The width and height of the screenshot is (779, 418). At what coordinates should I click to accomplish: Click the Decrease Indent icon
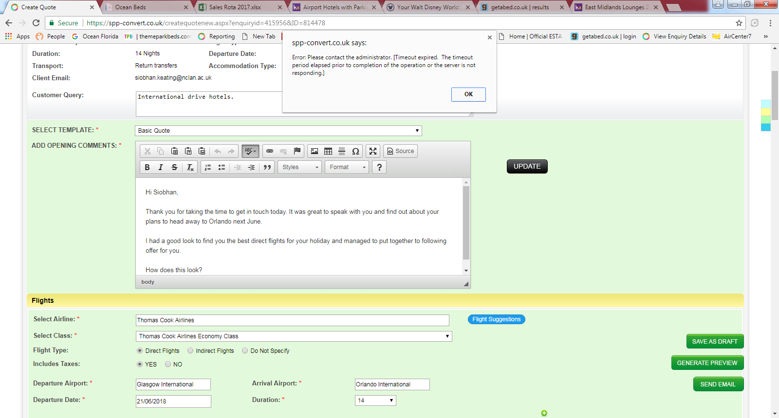(x=238, y=167)
